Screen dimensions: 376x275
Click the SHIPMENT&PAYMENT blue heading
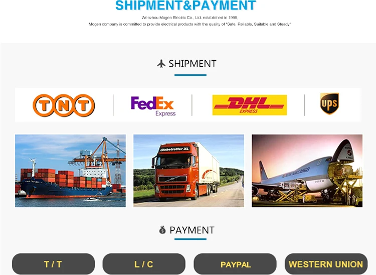click(185, 6)
